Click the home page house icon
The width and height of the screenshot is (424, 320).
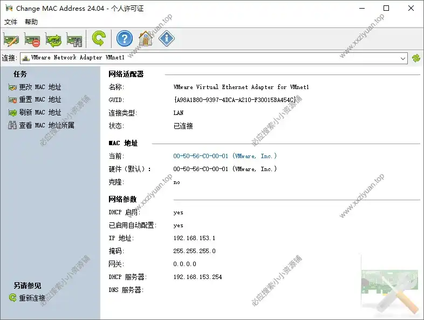[146, 39]
